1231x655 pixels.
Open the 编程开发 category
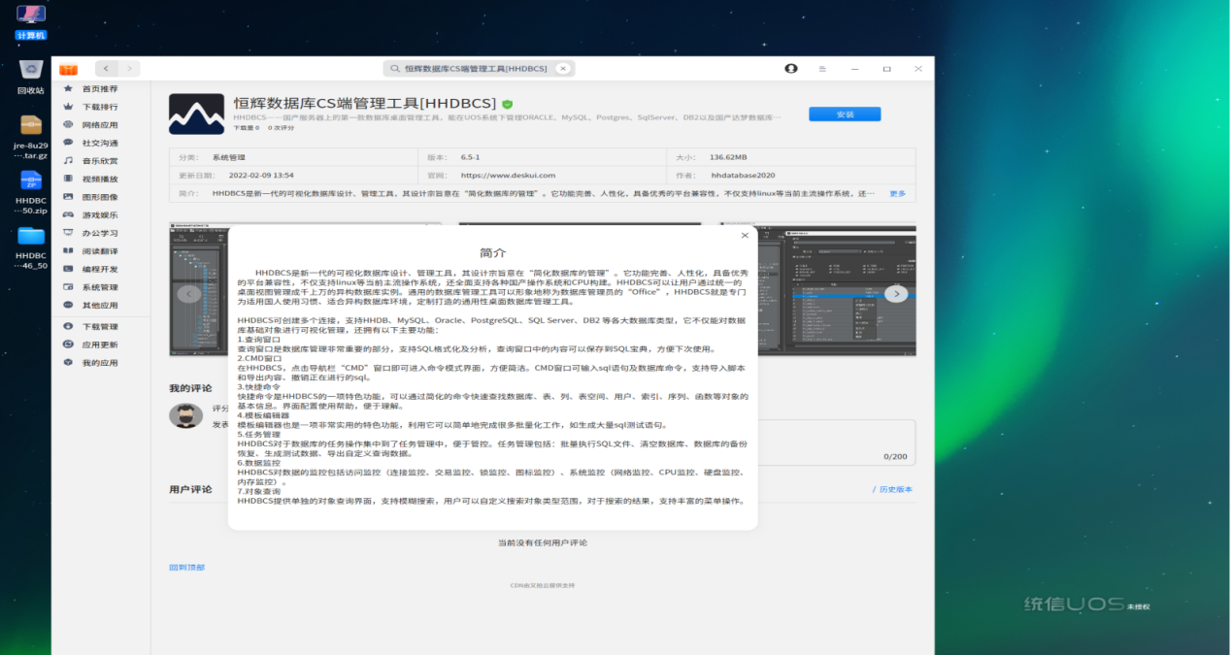(101, 269)
